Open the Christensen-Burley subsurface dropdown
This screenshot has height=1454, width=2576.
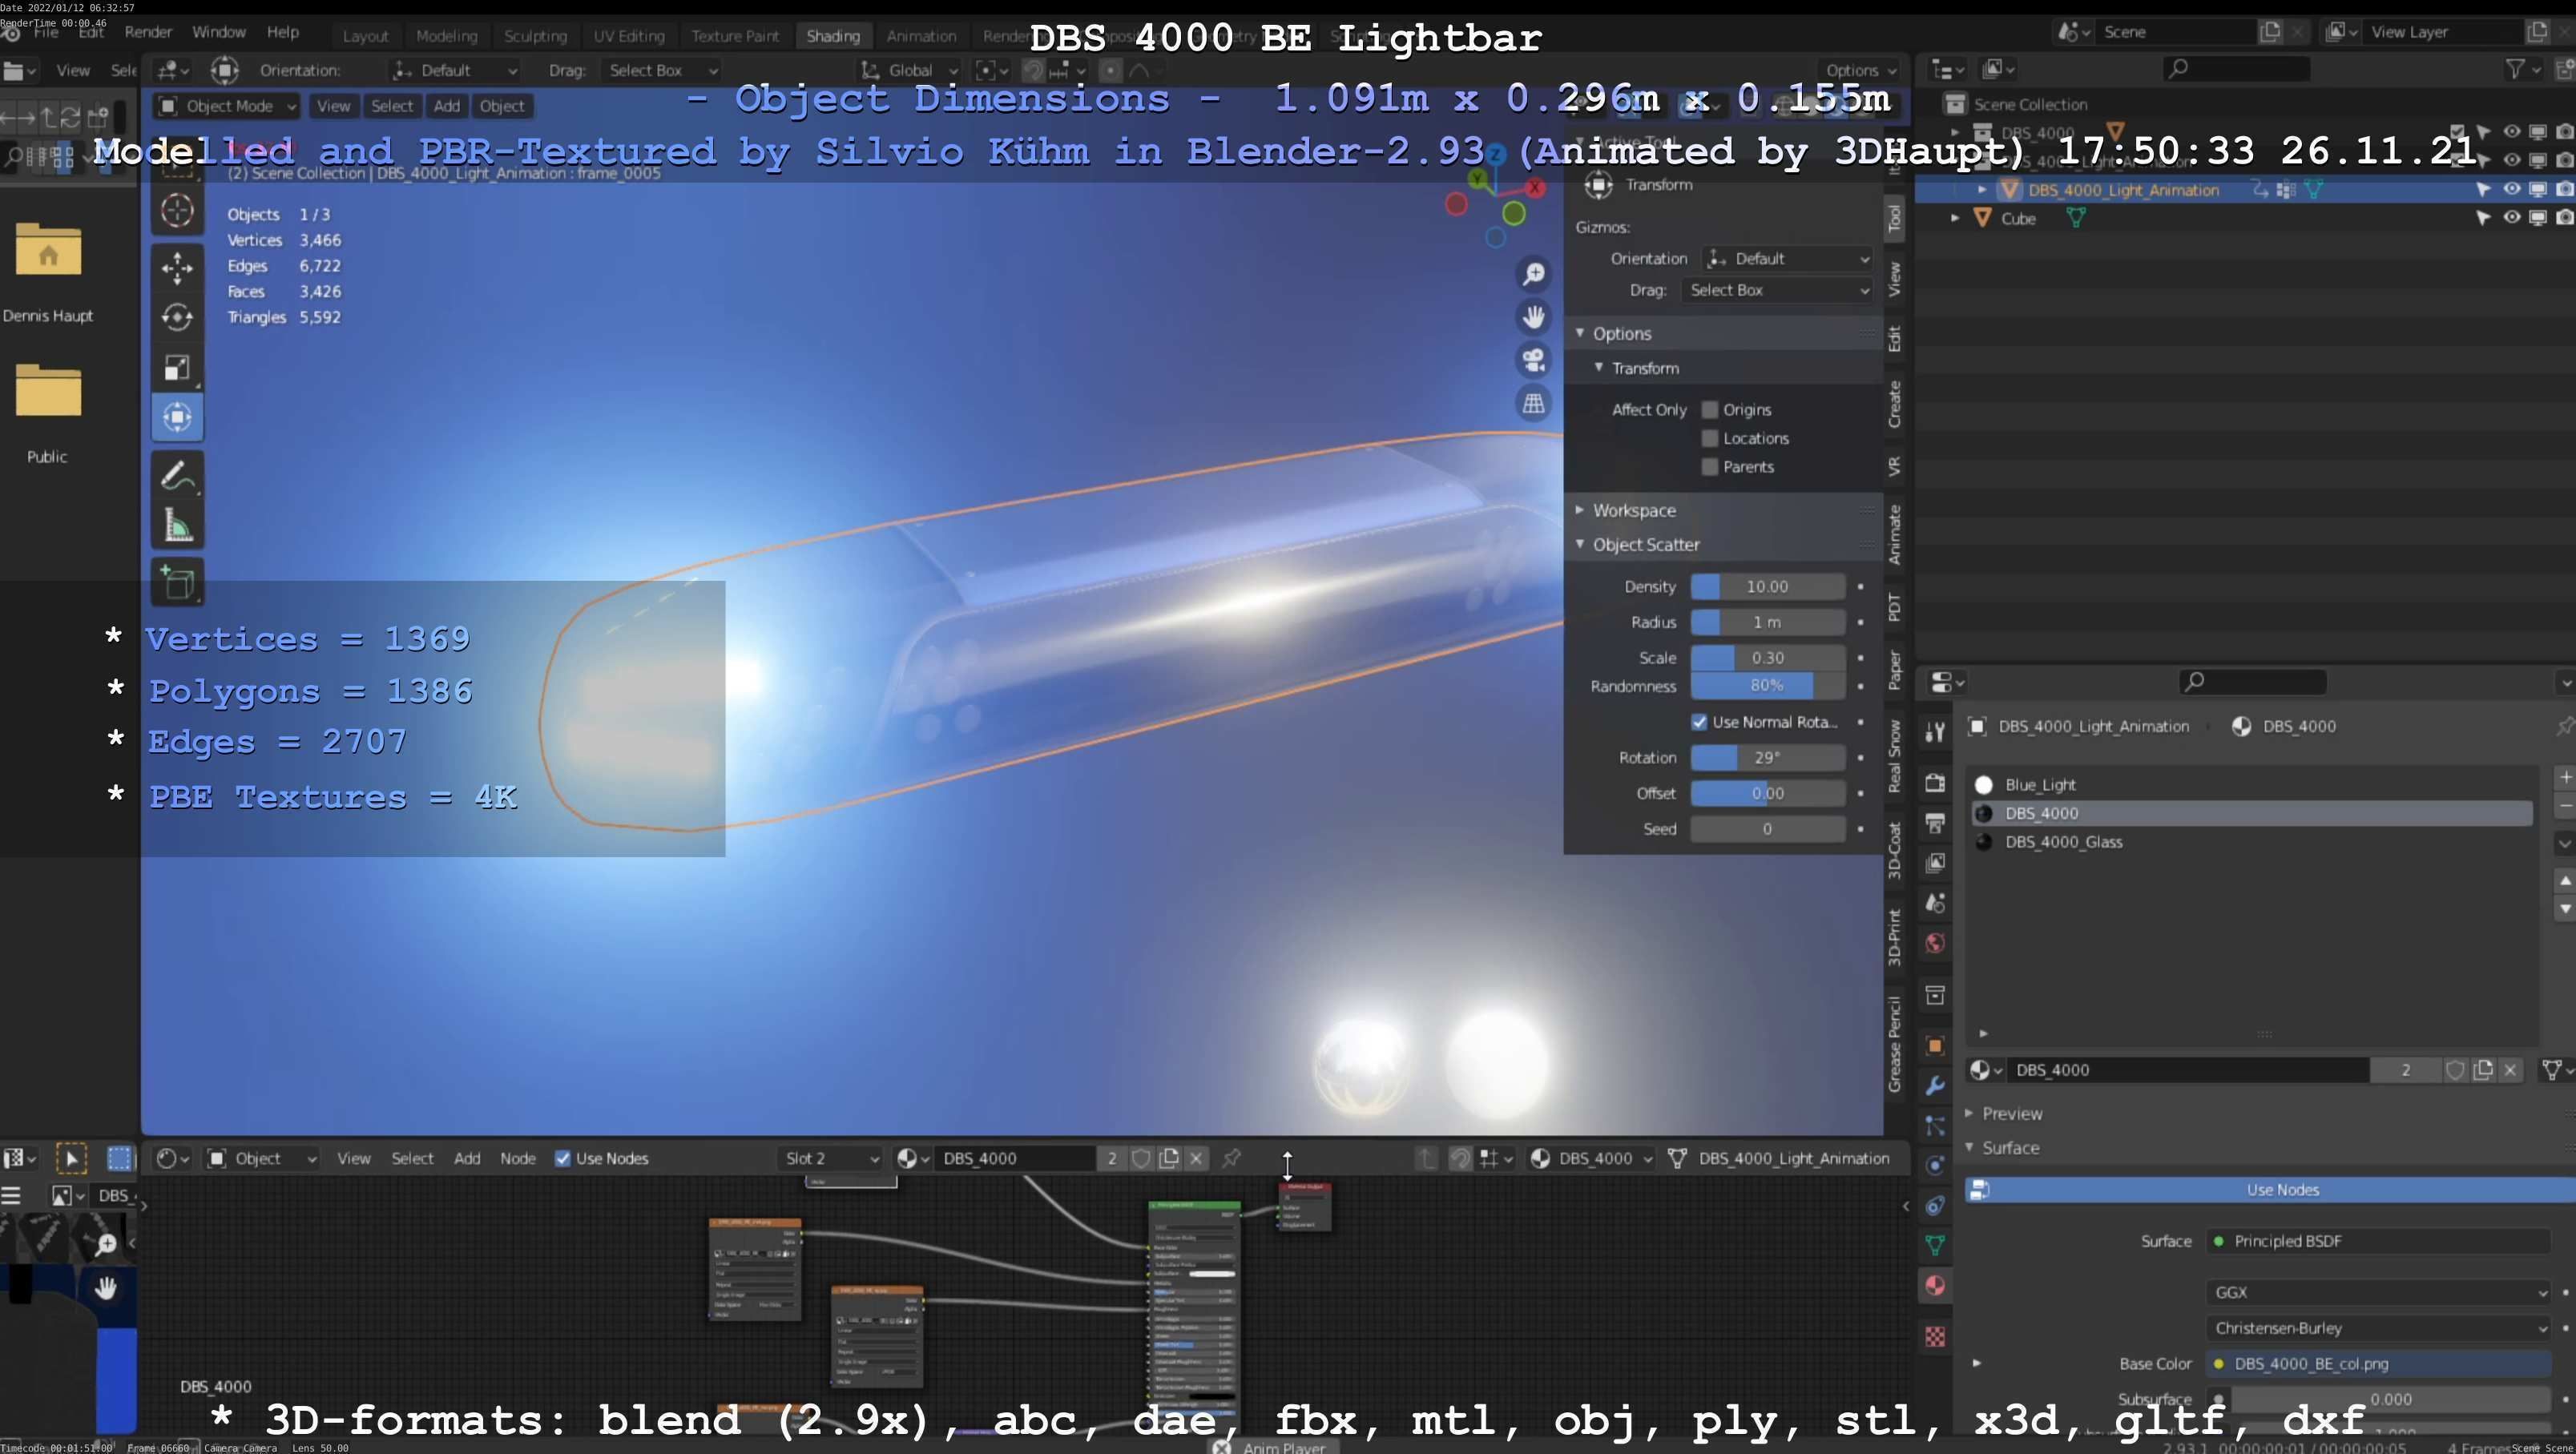coord(2379,1328)
